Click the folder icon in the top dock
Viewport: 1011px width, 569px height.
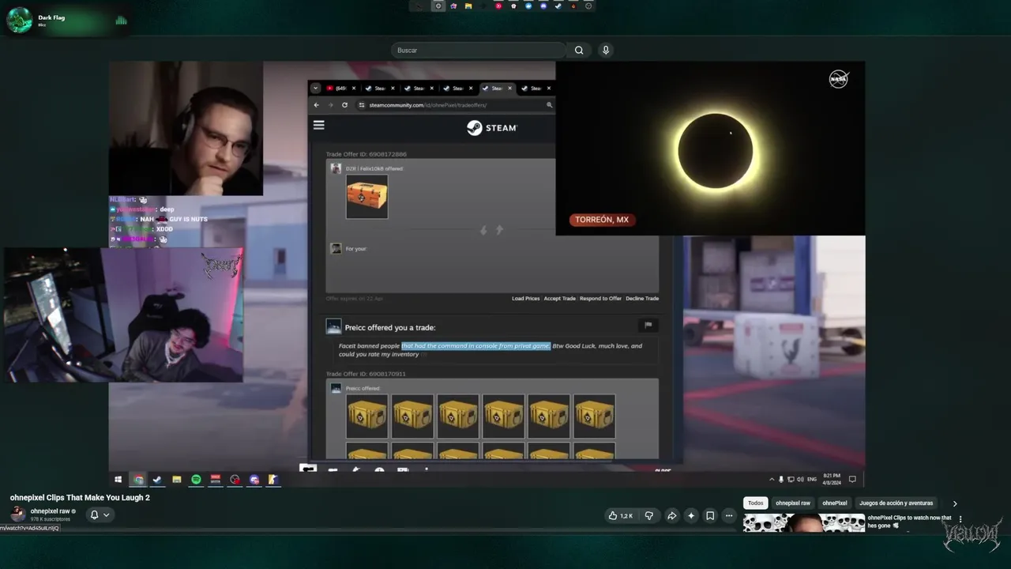468,6
